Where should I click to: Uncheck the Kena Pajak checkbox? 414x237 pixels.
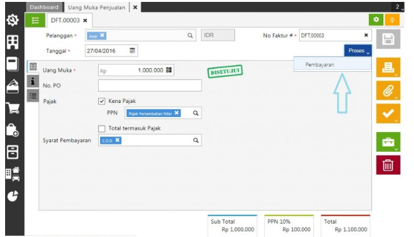click(x=102, y=101)
